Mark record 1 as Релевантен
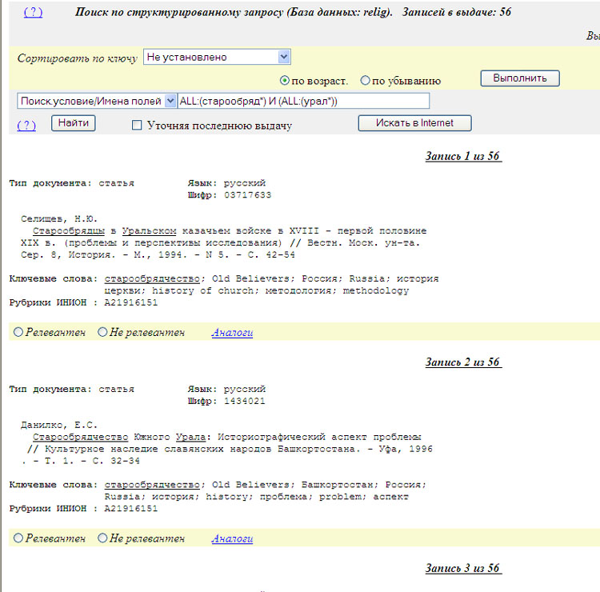Image resolution: width=600 pixels, height=592 pixels. click(18, 332)
